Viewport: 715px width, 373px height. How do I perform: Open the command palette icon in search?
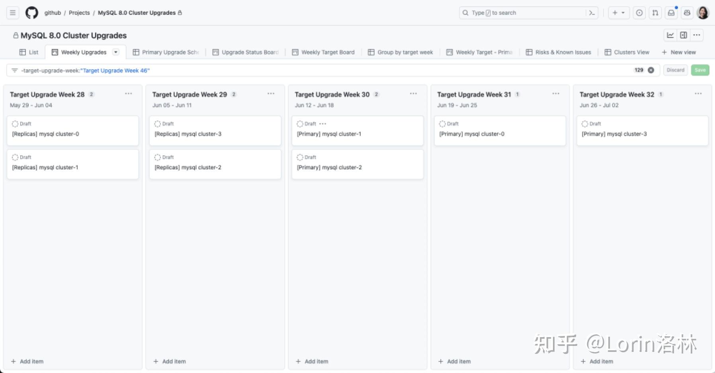[592, 13]
